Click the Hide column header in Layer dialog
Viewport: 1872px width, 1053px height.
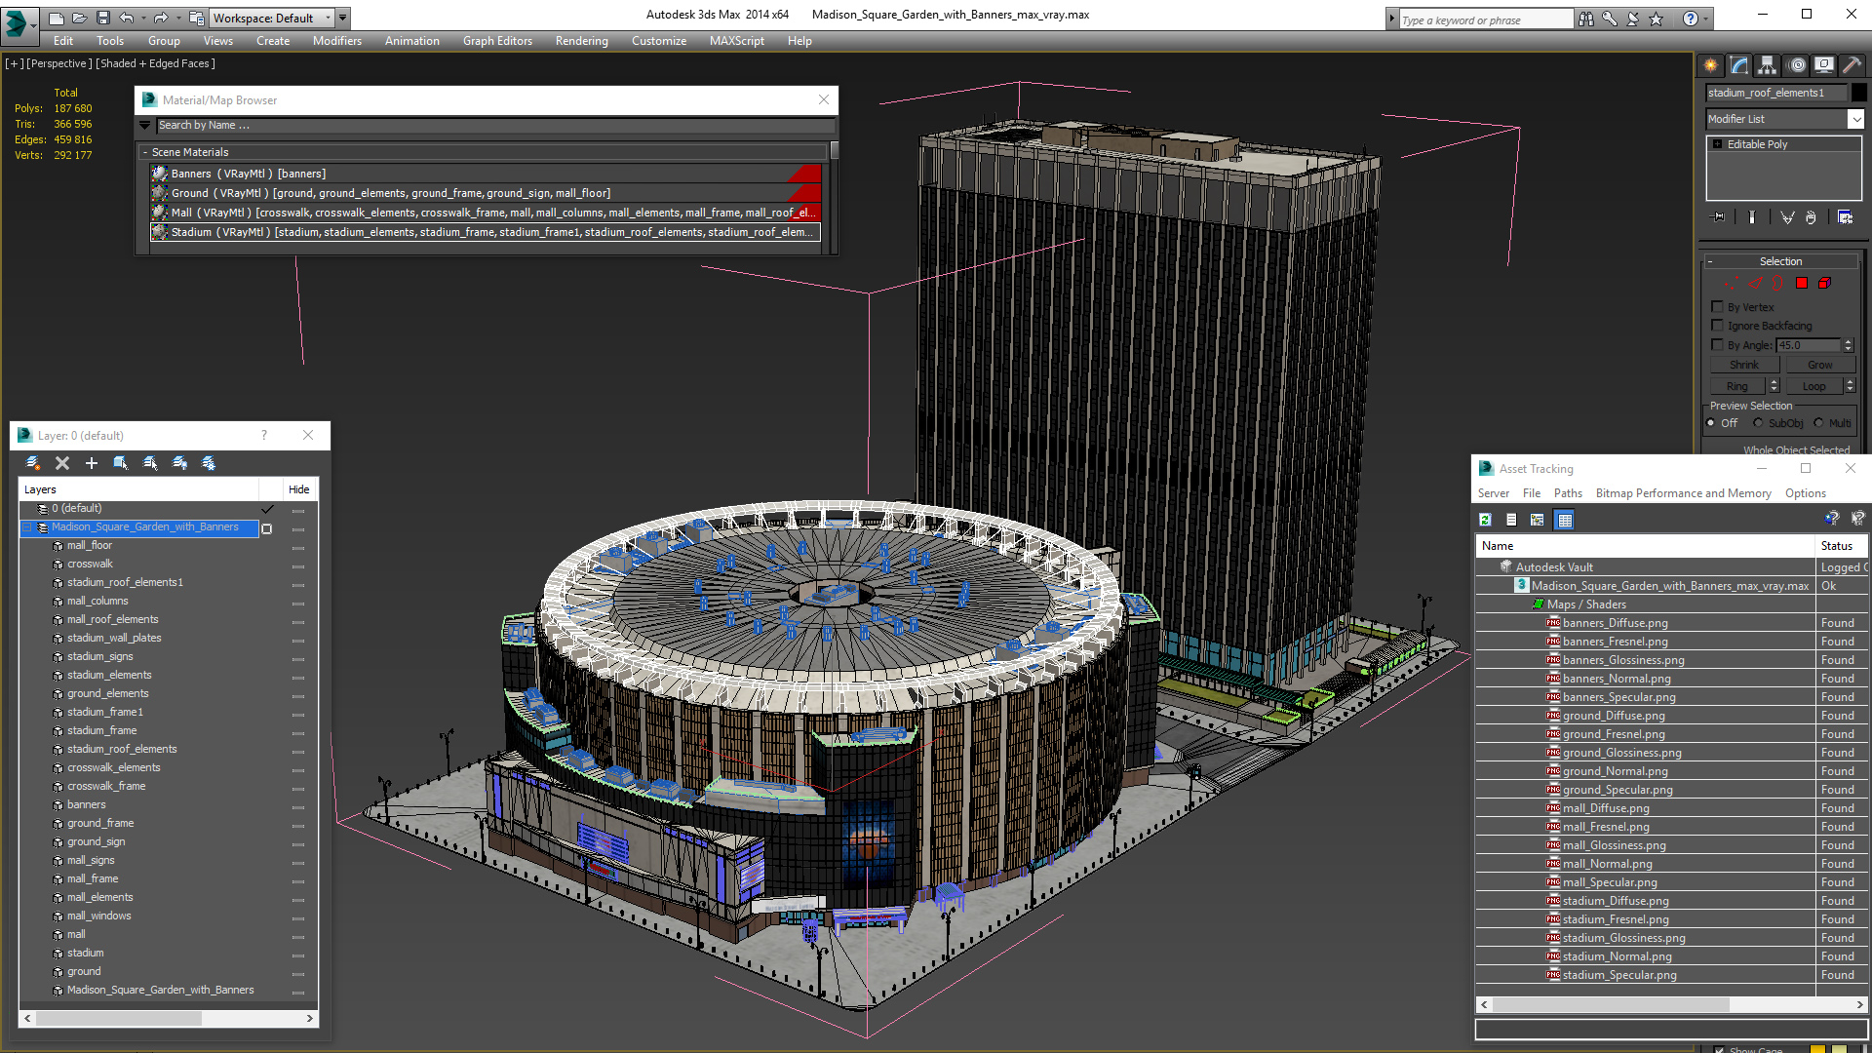299,489
